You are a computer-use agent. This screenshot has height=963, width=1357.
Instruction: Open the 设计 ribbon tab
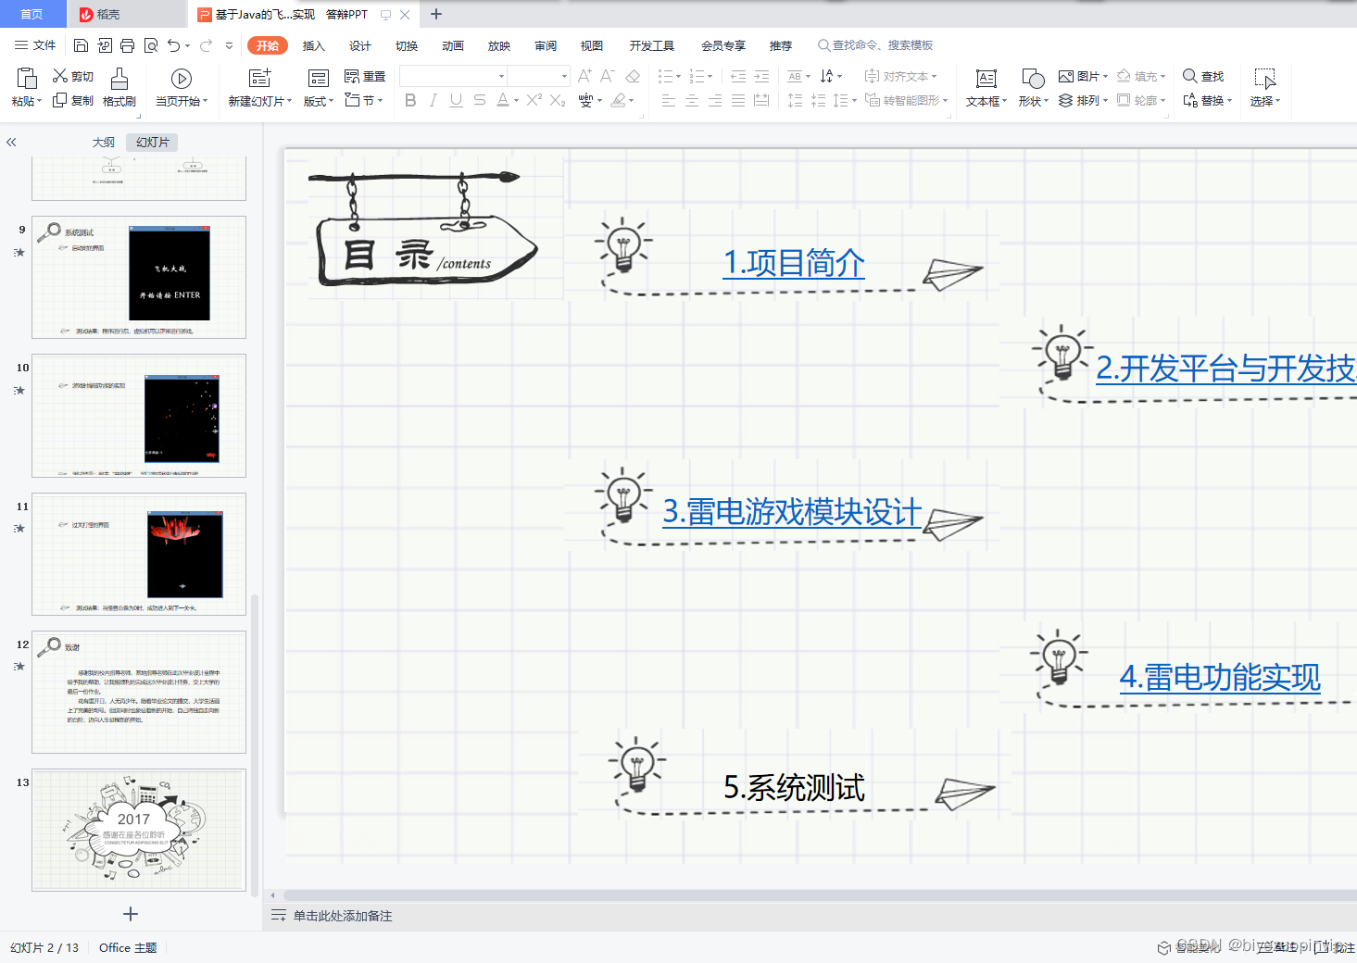360,45
